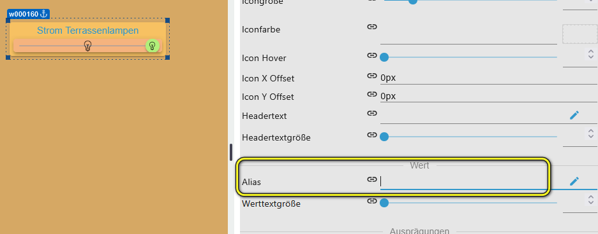The image size is (598, 234).
Task: Click anchor icon on widget w000160 label
Action: (x=43, y=14)
